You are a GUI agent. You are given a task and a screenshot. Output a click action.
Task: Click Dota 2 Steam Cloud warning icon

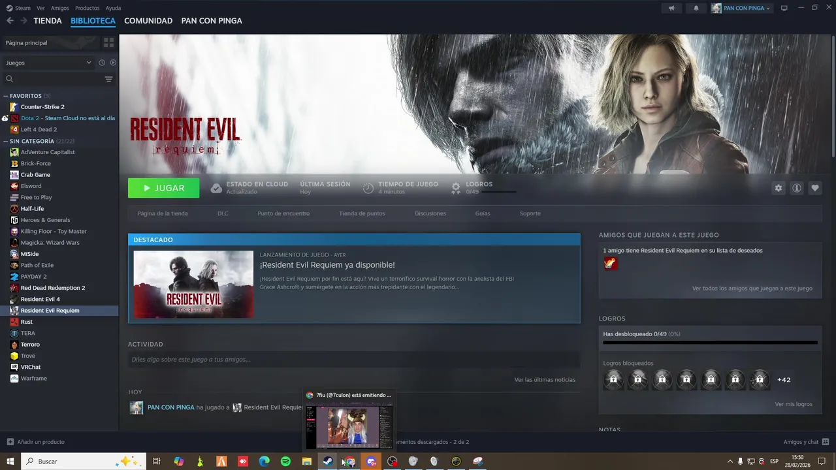pos(5,118)
